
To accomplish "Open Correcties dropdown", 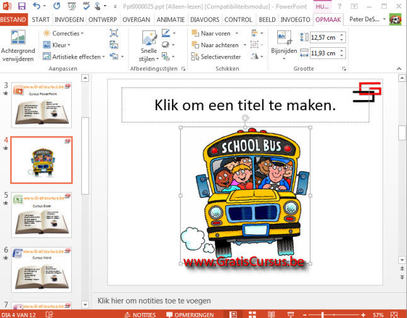I will (64, 33).
